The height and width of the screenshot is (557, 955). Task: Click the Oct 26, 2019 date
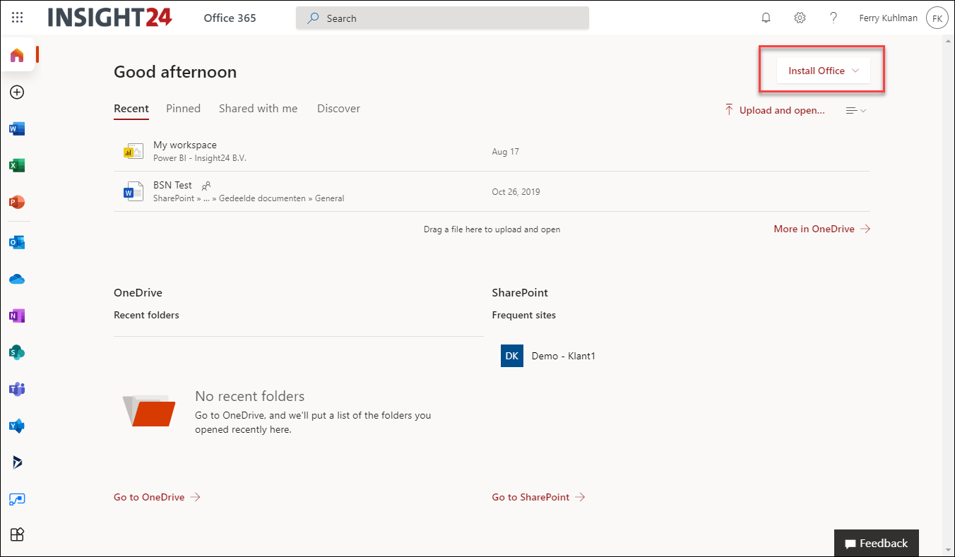(516, 191)
